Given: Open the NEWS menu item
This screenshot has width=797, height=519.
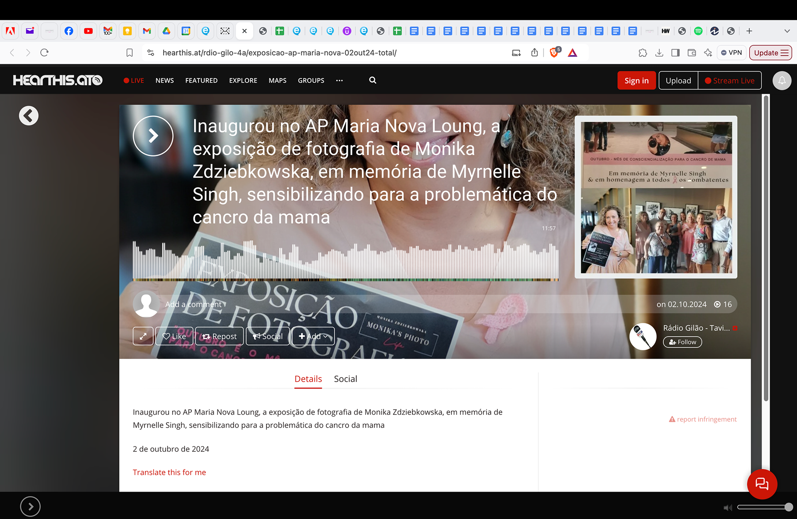Looking at the screenshot, I should [165, 81].
